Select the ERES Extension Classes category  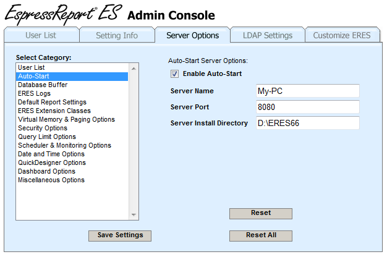(x=72, y=111)
